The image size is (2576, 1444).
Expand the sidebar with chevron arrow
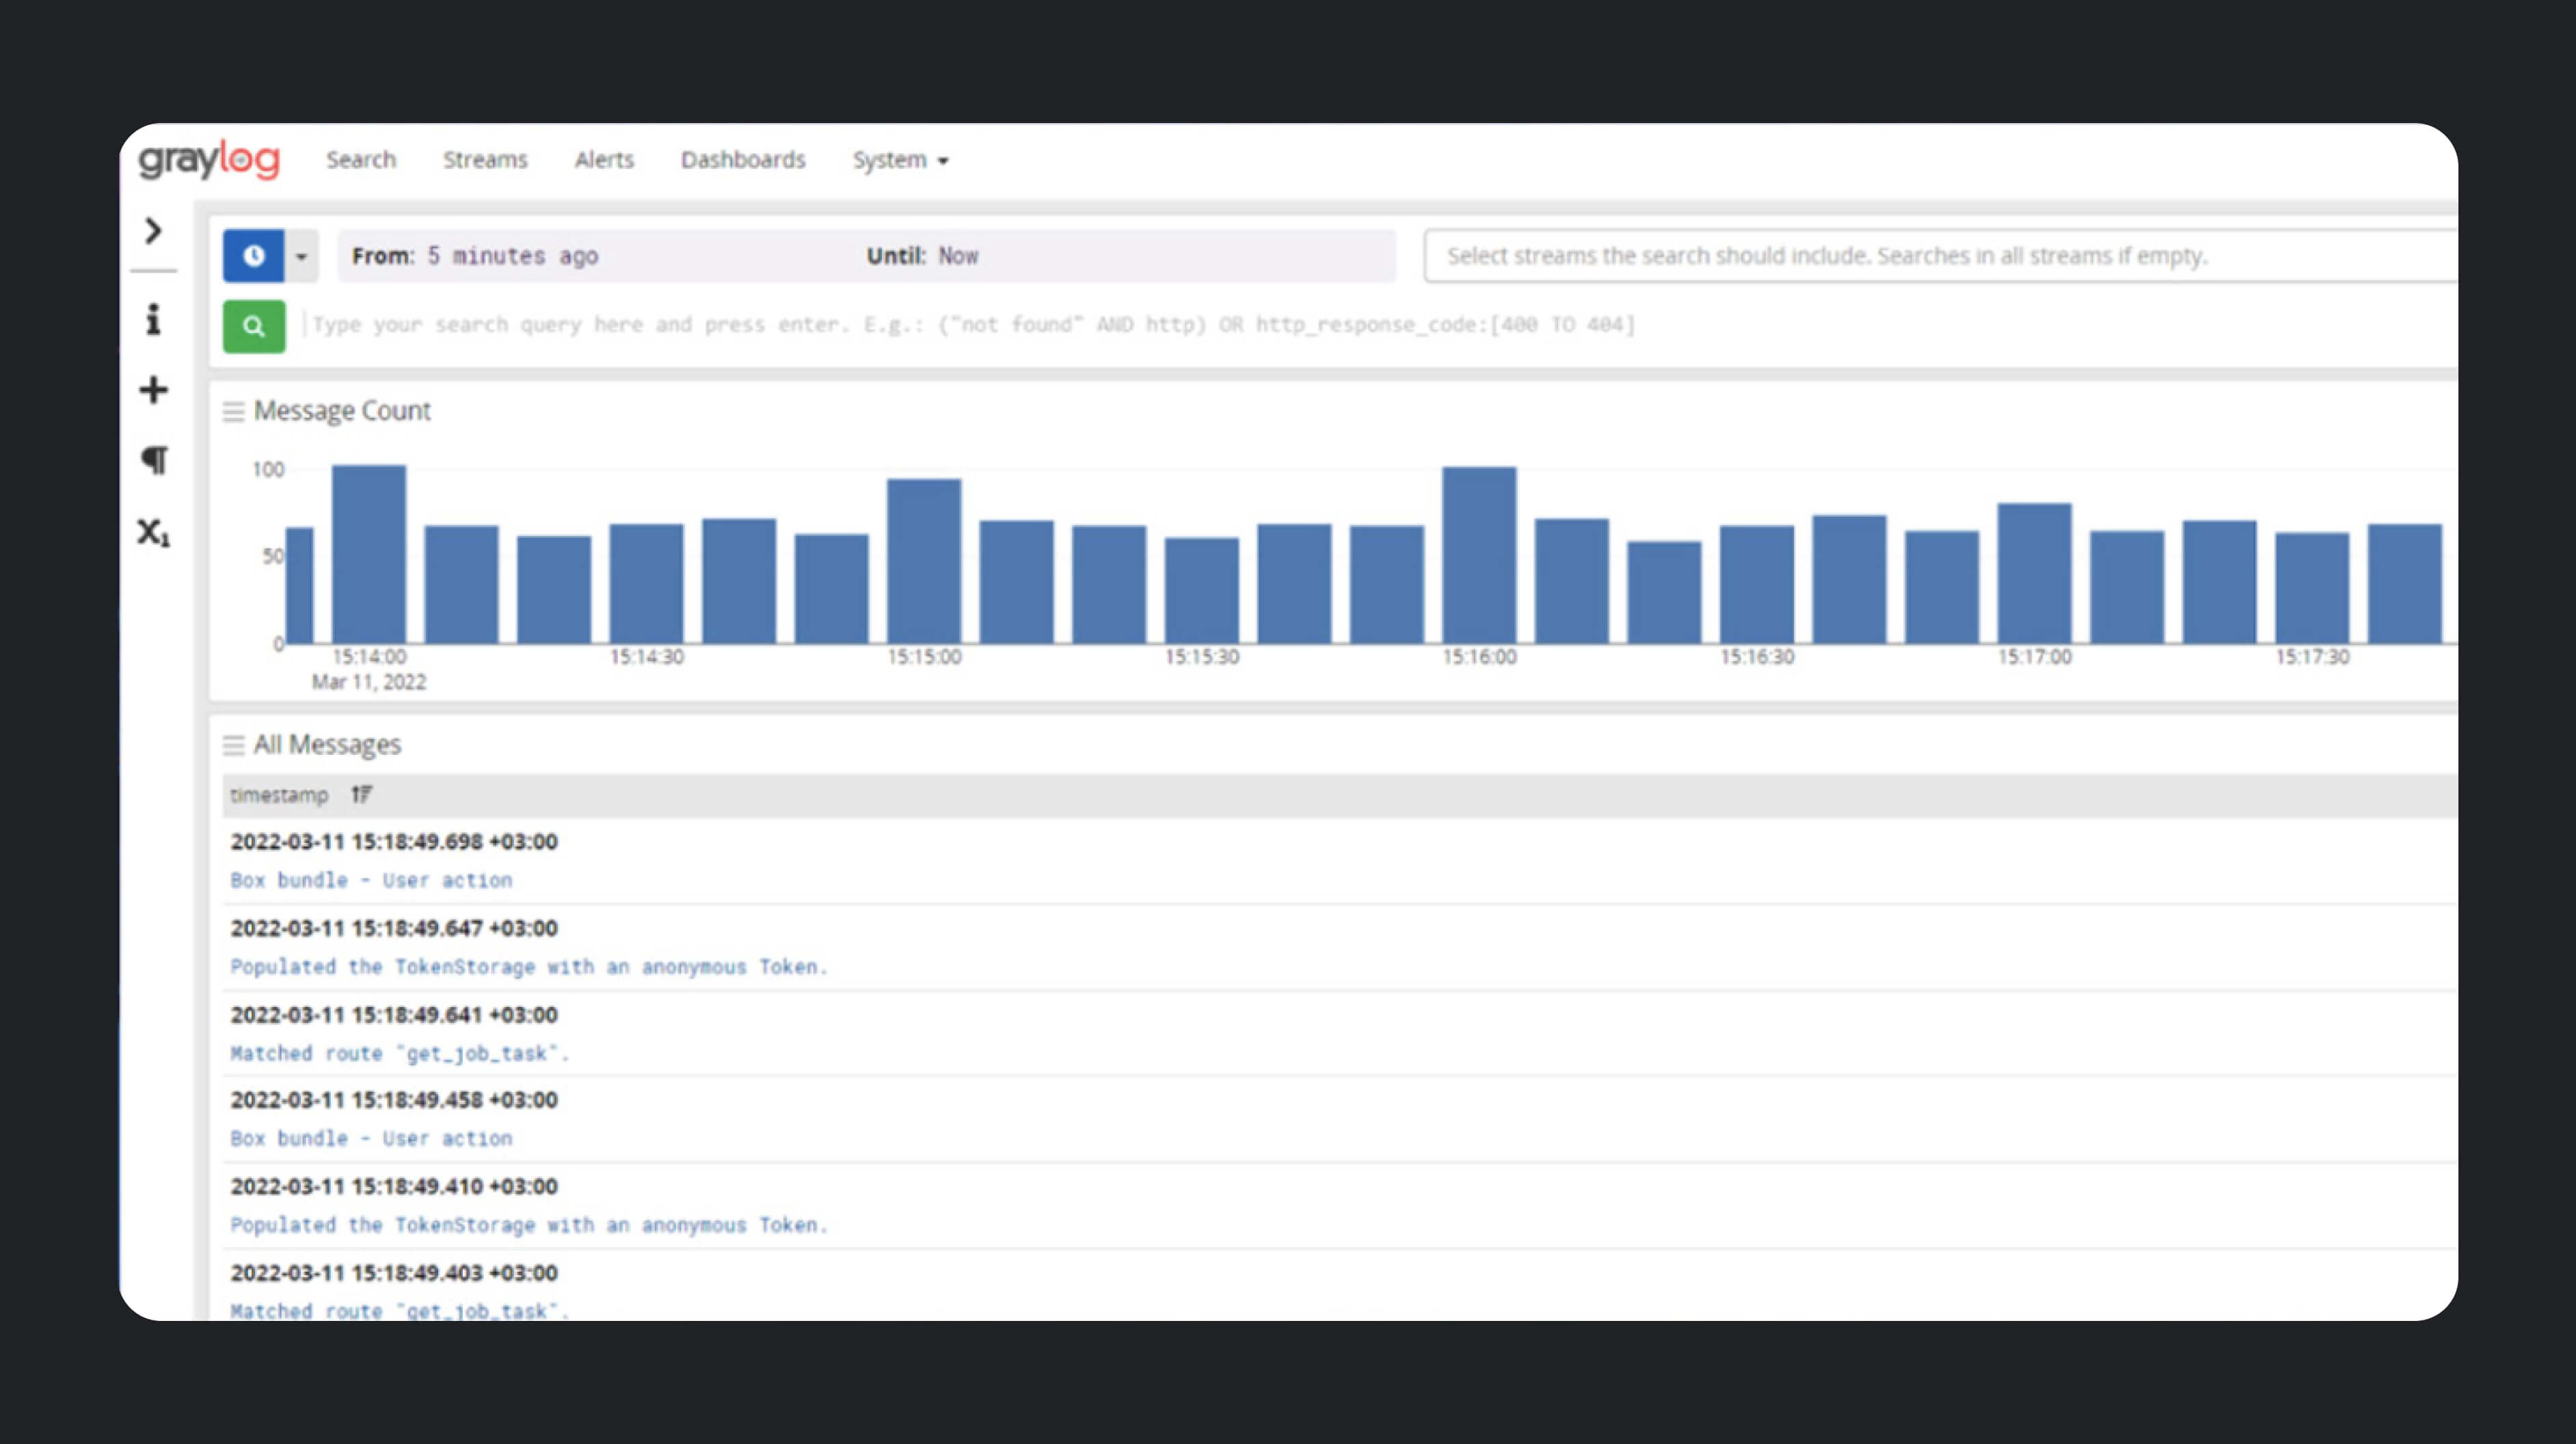click(153, 231)
